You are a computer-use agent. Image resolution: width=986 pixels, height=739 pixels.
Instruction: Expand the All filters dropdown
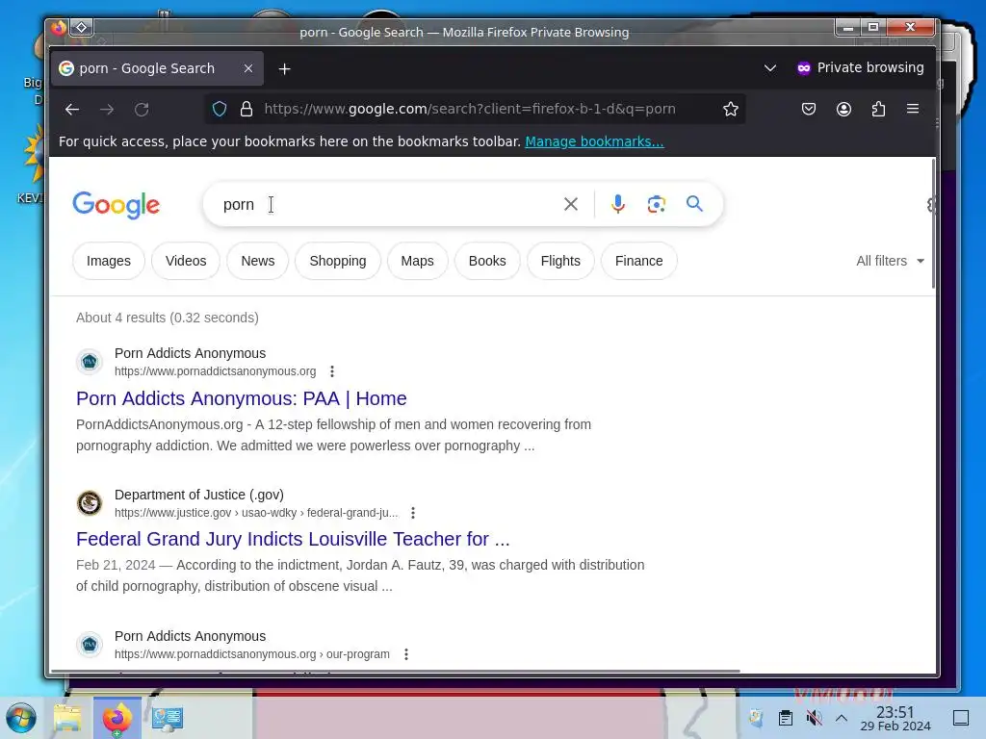point(890,261)
